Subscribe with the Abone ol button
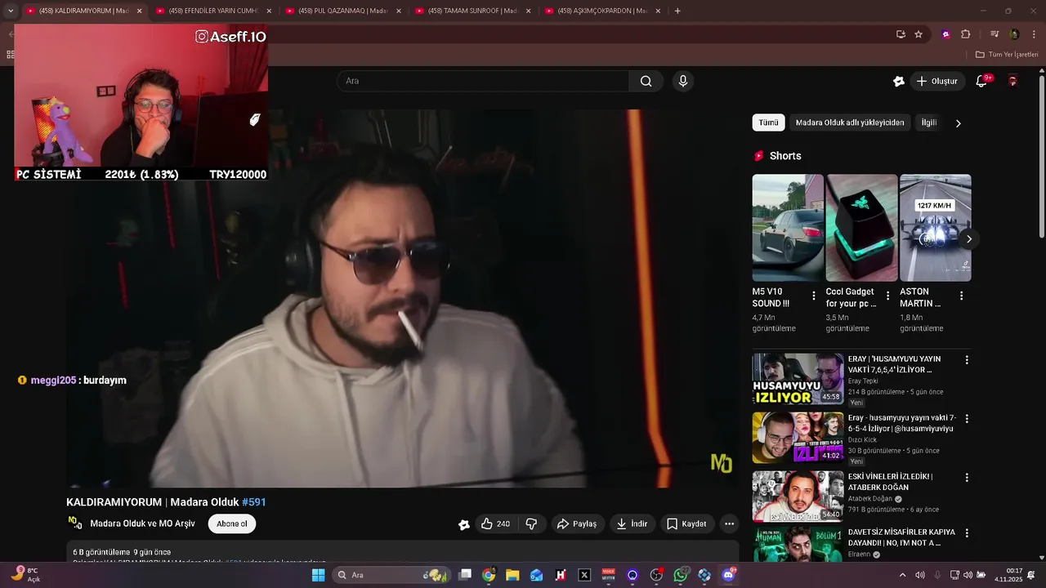This screenshot has height=588, width=1046. click(x=232, y=523)
